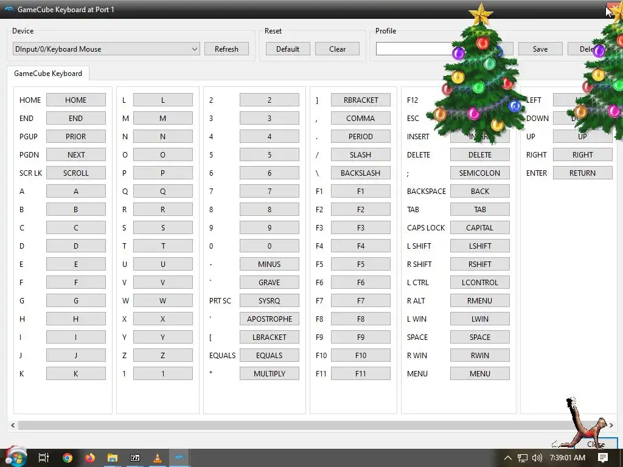
Task: Click the PERIOD mapping button
Action: (361, 137)
